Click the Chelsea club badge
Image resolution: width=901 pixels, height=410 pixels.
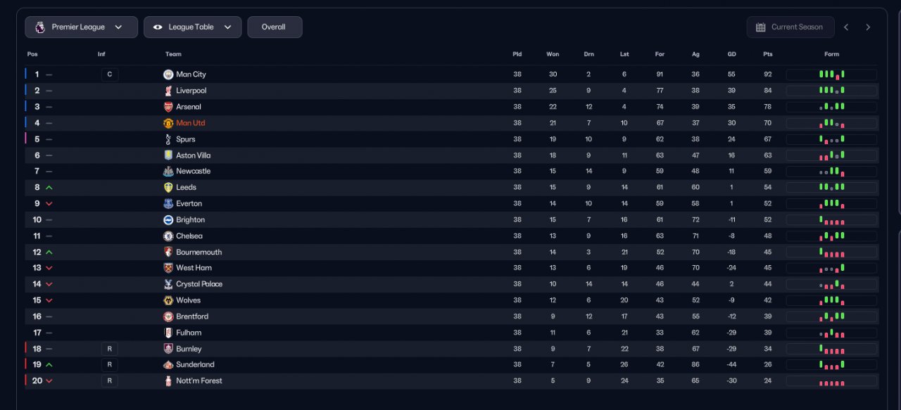[x=168, y=236]
